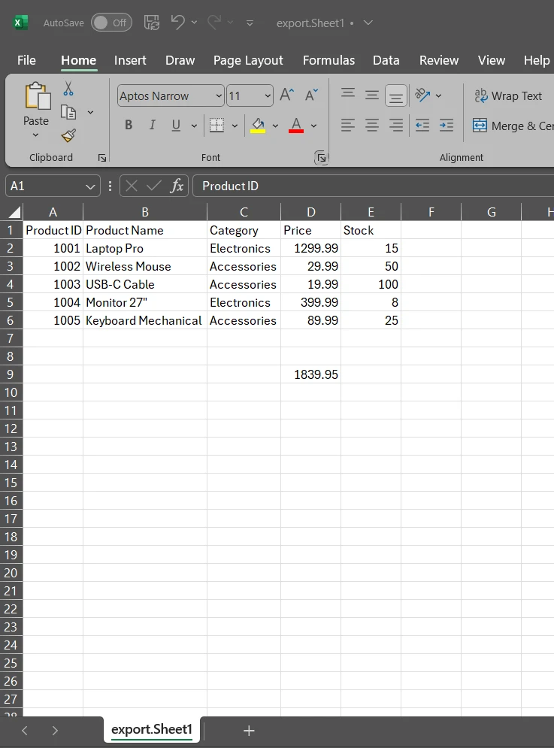The image size is (554, 748).
Task: Open the font name dropdown
Action: click(219, 95)
